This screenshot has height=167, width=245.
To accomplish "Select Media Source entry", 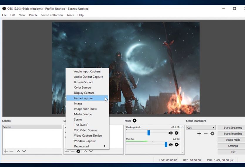I will [x=87, y=114].
